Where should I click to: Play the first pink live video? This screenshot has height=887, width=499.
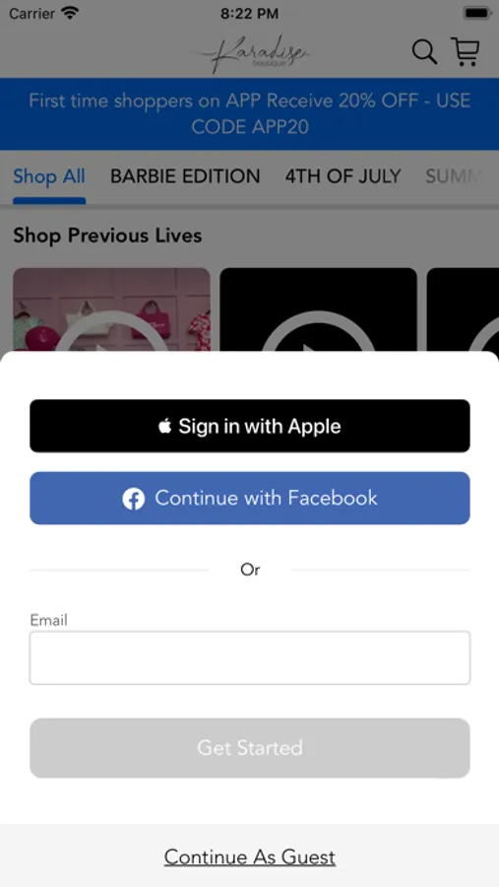click(x=111, y=309)
